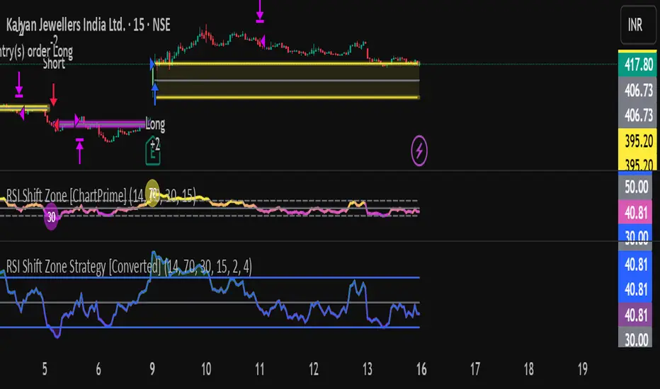The width and height of the screenshot is (660, 389).
Task: Click the purple lightning bolt icon
Action: point(419,151)
